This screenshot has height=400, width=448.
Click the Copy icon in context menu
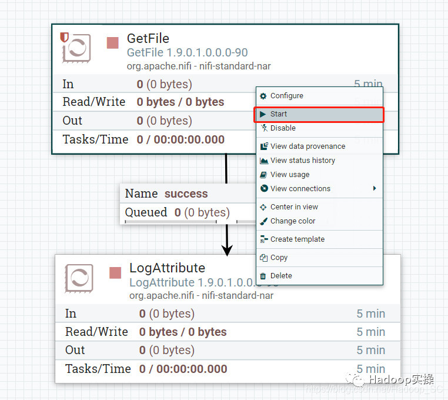[x=263, y=258]
